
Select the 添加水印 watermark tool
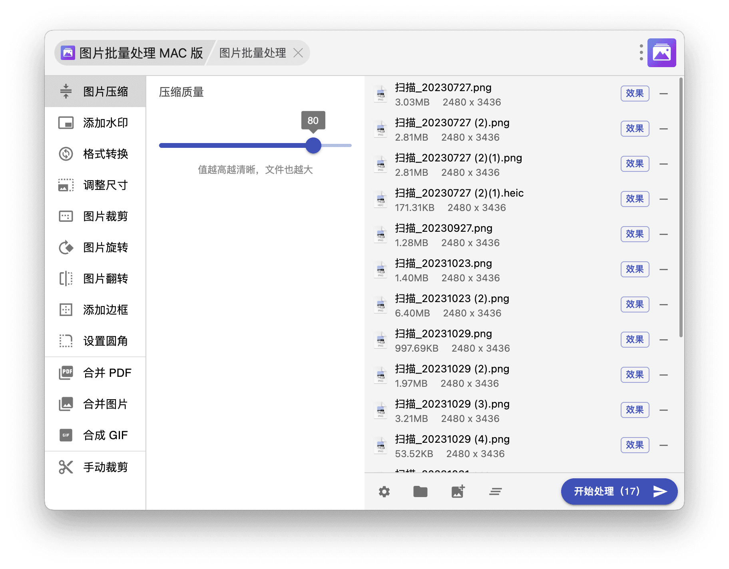coord(95,123)
